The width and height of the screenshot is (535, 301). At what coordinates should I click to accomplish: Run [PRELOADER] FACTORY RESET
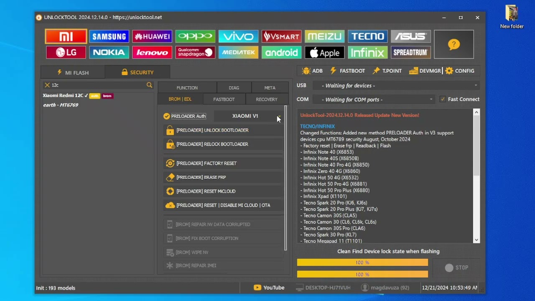[224, 163]
